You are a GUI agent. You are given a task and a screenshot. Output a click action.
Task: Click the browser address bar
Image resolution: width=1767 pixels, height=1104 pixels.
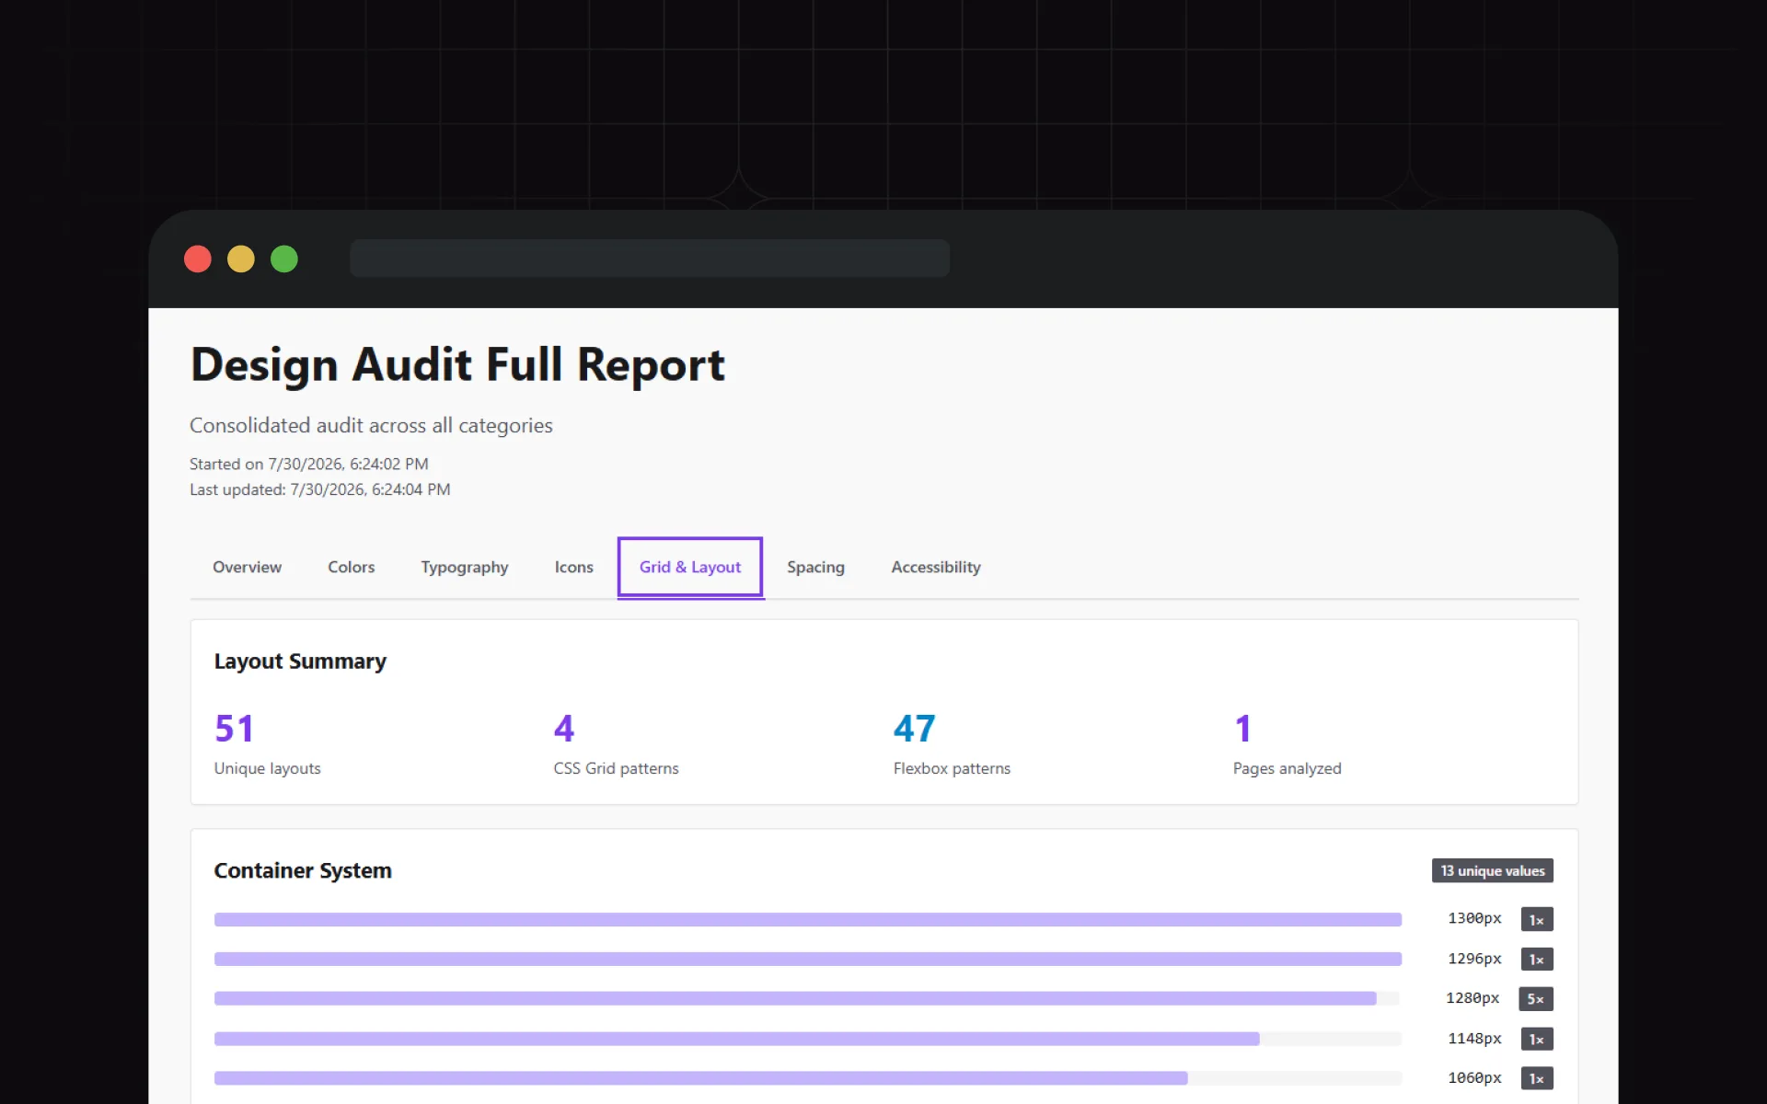(650, 259)
